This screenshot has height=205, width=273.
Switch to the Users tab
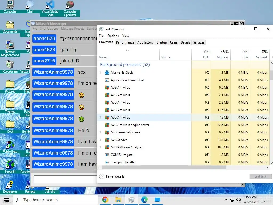(x=174, y=42)
